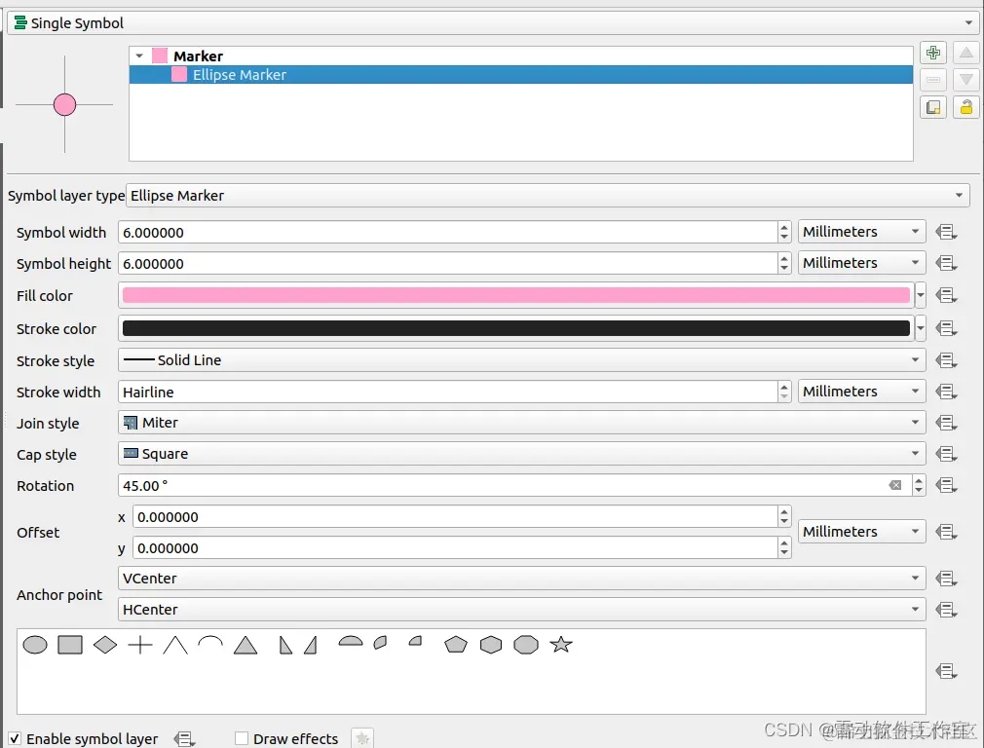Select the ellipse shape
This screenshot has height=748, width=984.
pos(35,645)
